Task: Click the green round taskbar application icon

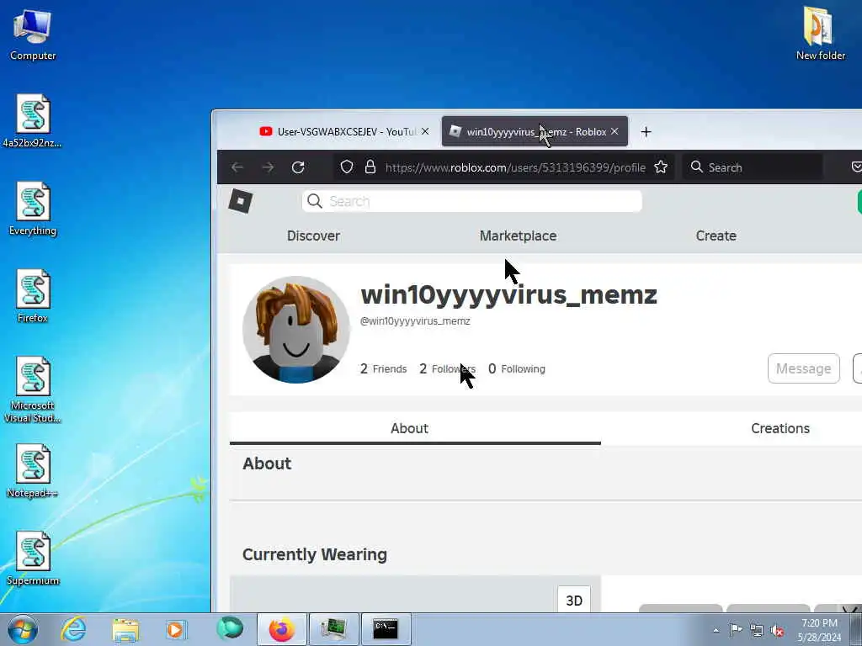Action: (x=229, y=627)
